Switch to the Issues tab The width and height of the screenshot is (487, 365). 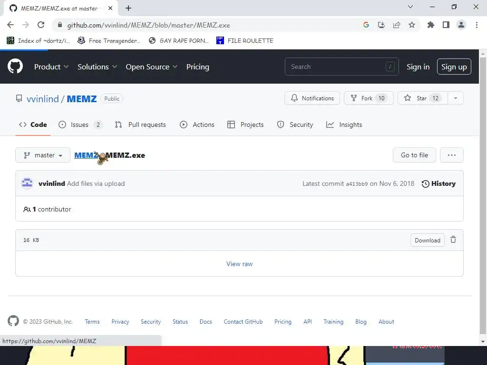pos(80,125)
